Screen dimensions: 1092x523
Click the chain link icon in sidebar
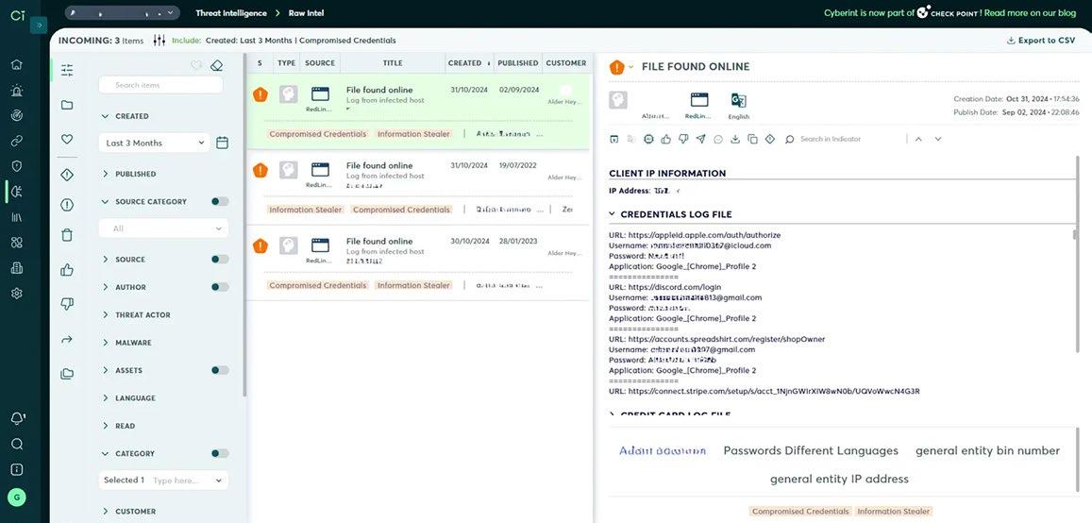(17, 141)
